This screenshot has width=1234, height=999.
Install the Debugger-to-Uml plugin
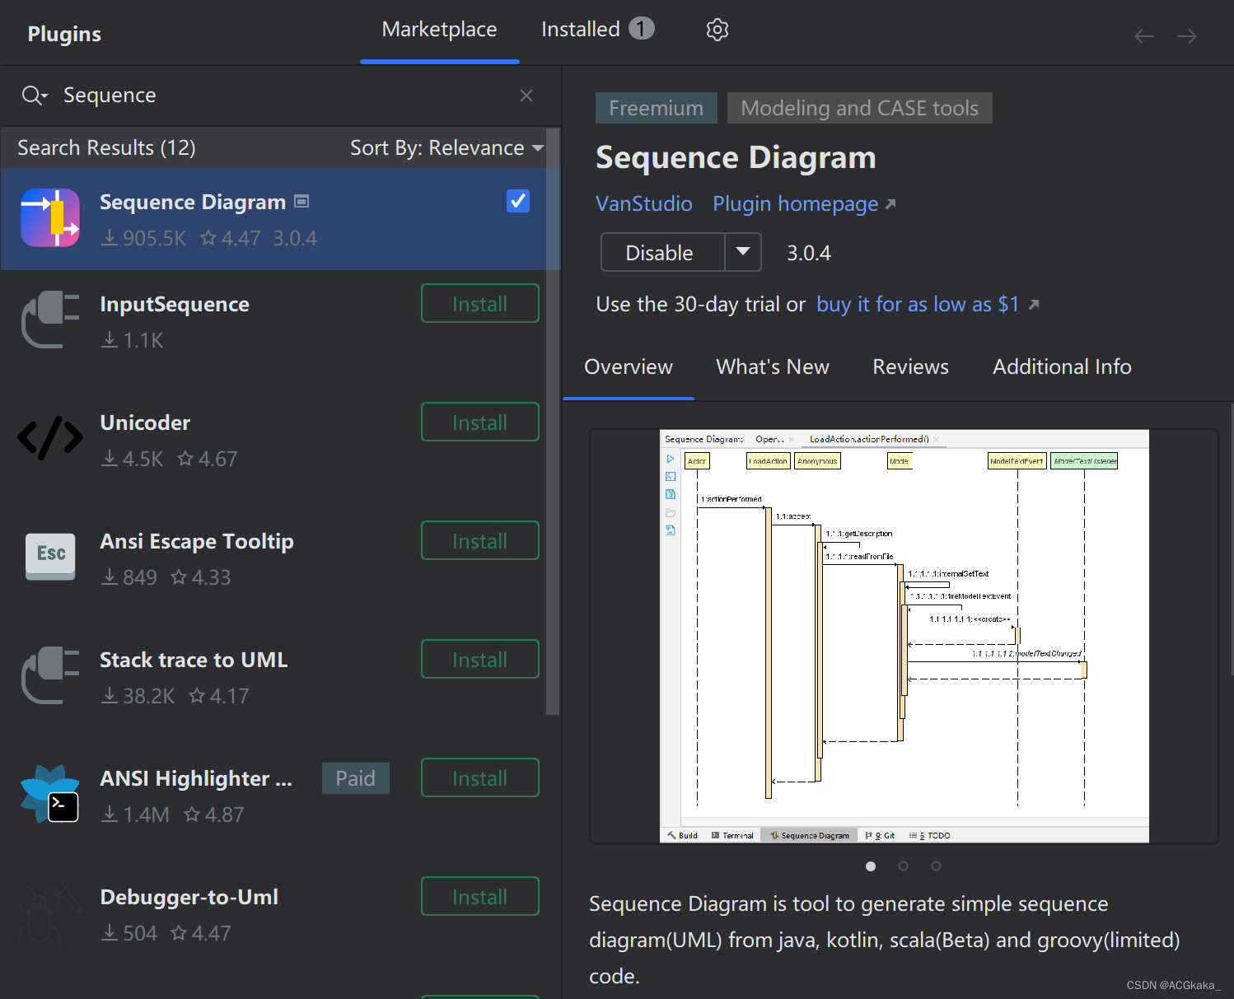[480, 897]
